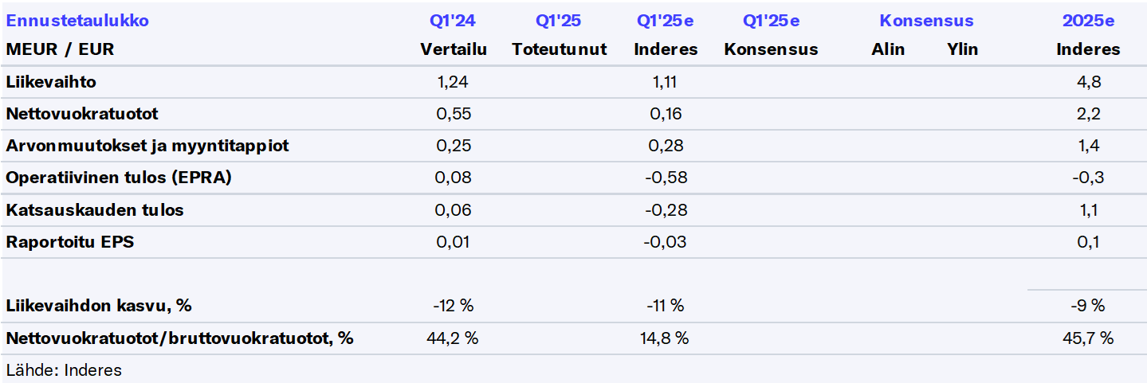Select the Nettovuokratuotot row label
The height and width of the screenshot is (383, 1147).
pos(82,114)
